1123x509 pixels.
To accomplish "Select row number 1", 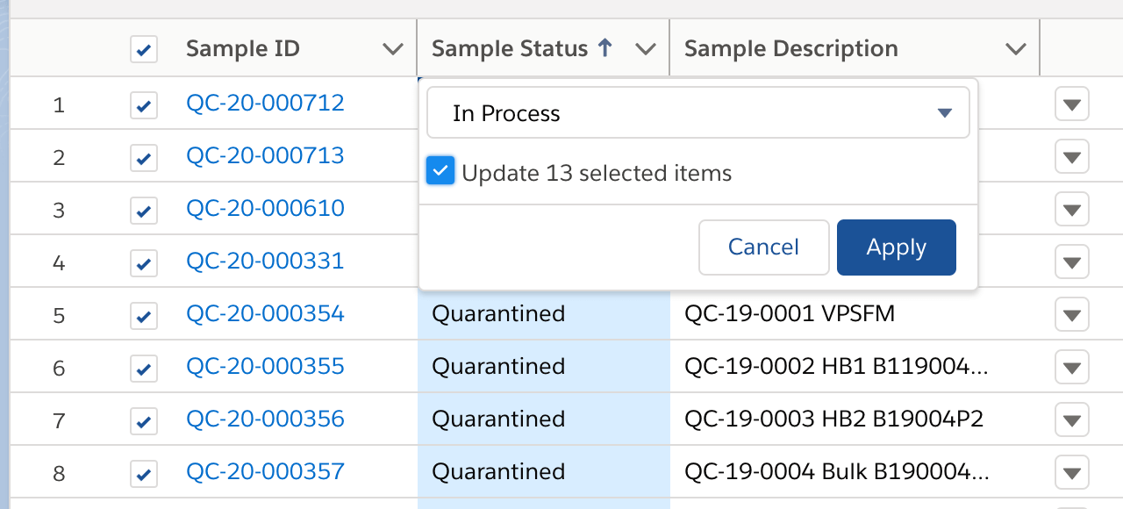I will [59, 105].
